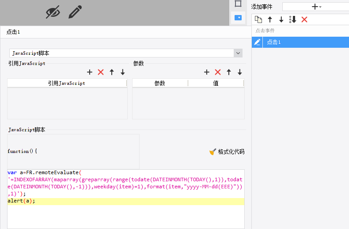Viewport: 349px width, 229px height.
Task: Click the pencil icon beside 点击1 event
Action: pos(257,42)
